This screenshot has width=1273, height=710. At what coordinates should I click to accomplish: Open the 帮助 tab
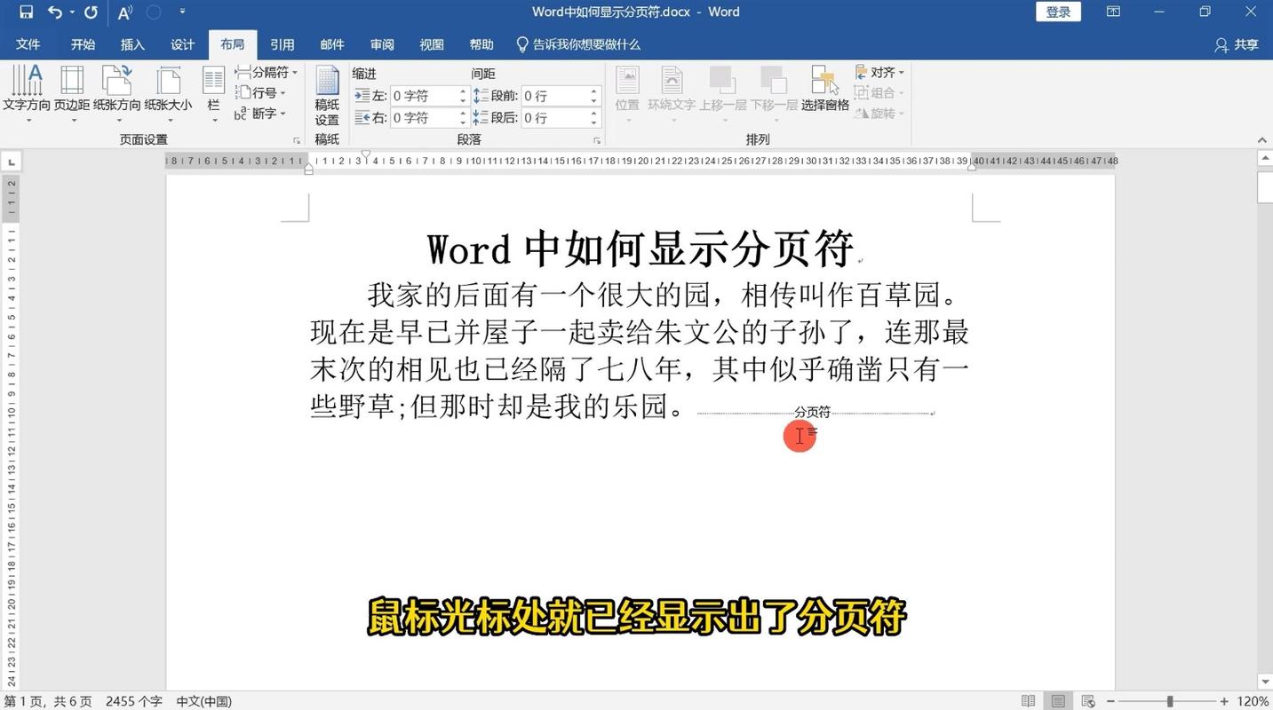pyautogui.click(x=481, y=44)
